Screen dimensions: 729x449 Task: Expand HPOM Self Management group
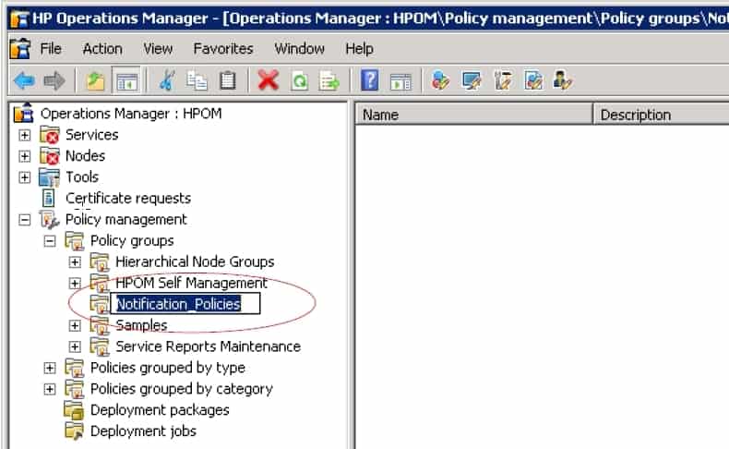(75, 284)
